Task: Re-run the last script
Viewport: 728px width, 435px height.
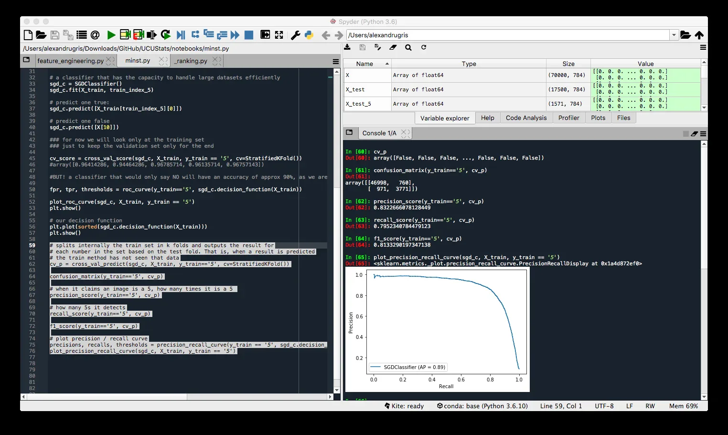Action: pyautogui.click(x=166, y=35)
